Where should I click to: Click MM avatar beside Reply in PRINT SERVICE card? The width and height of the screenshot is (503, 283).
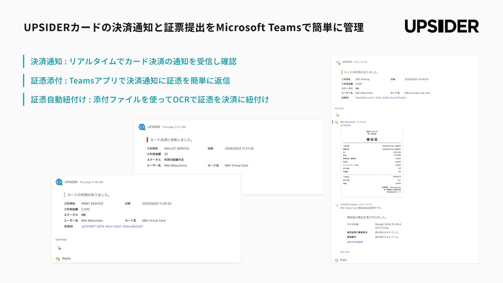coord(57,258)
